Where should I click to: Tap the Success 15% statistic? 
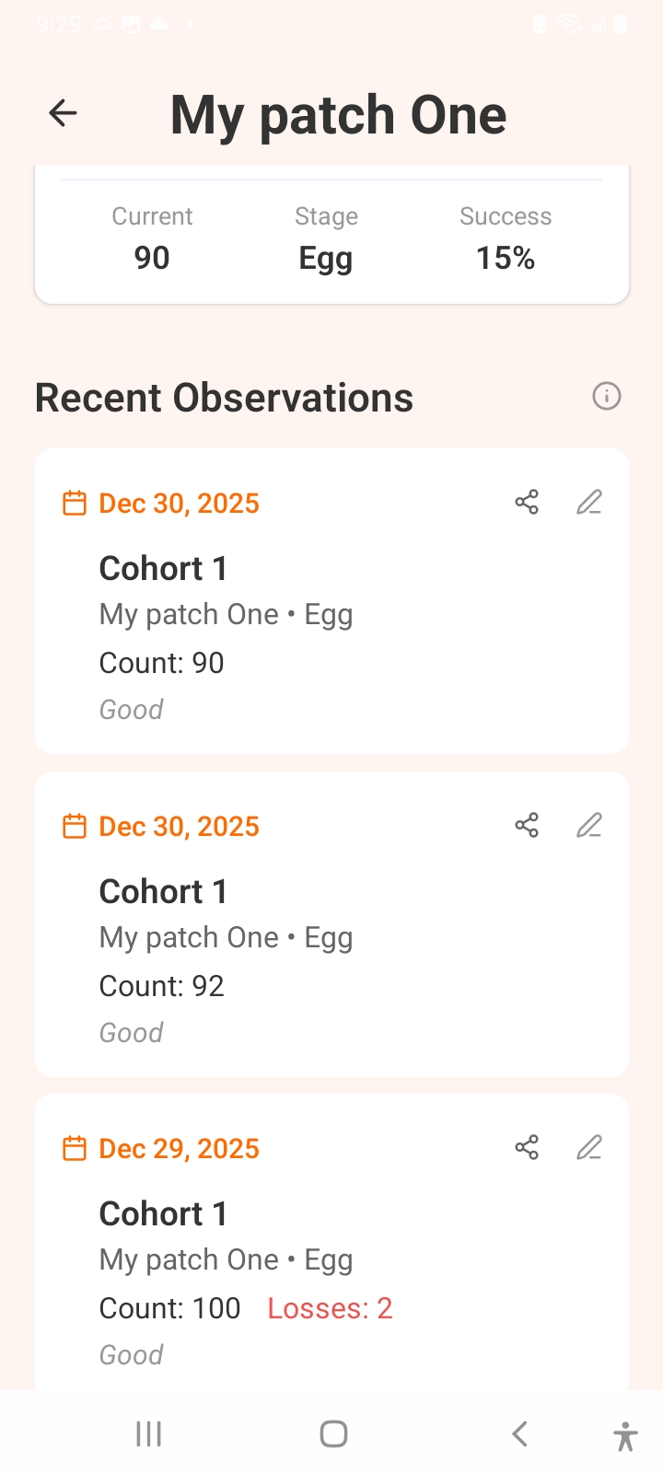506,239
